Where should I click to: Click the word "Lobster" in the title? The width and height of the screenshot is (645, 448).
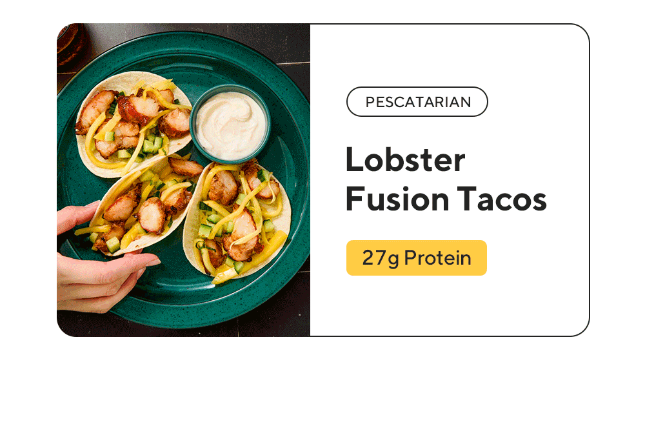pyautogui.click(x=405, y=159)
